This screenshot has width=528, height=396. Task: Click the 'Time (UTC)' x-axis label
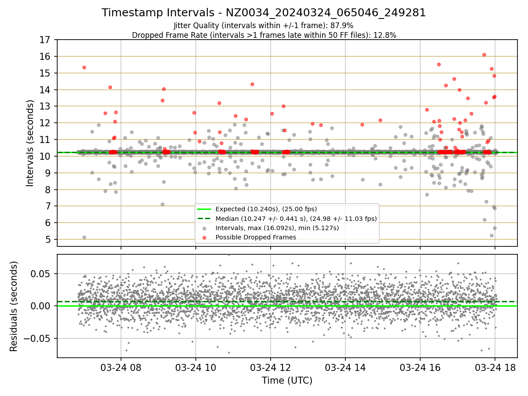(x=287, y=381)
